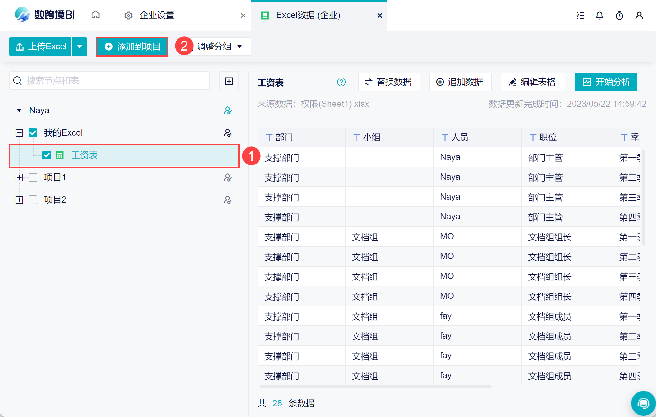Screen dimensions: 656x417
Task: Switch to the 企业设置 tab
Action: (x=157, y=15)
